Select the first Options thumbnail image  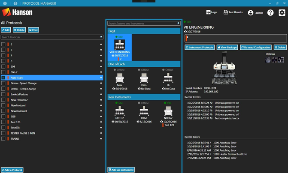[x=268, y=60]
